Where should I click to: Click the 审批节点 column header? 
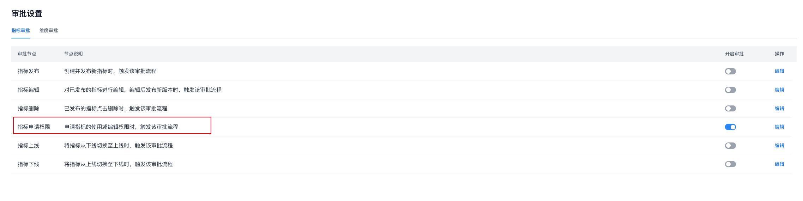pyautogui.click(x=27, y=54)
